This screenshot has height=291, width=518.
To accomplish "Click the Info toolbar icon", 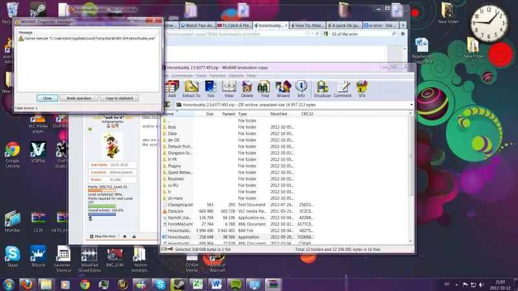I will (x=301, y=89).
